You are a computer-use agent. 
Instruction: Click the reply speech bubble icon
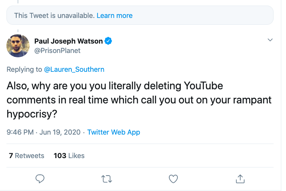click(x=40, y=178)
